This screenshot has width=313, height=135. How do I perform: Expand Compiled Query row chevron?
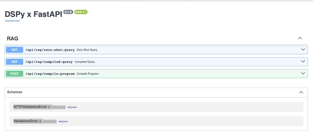click(303, 61)
